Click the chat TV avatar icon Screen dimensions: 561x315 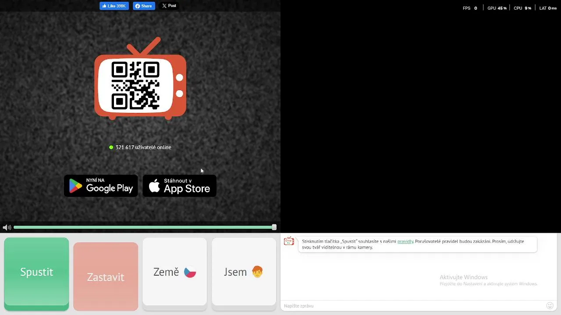click(x=289, y=241)
